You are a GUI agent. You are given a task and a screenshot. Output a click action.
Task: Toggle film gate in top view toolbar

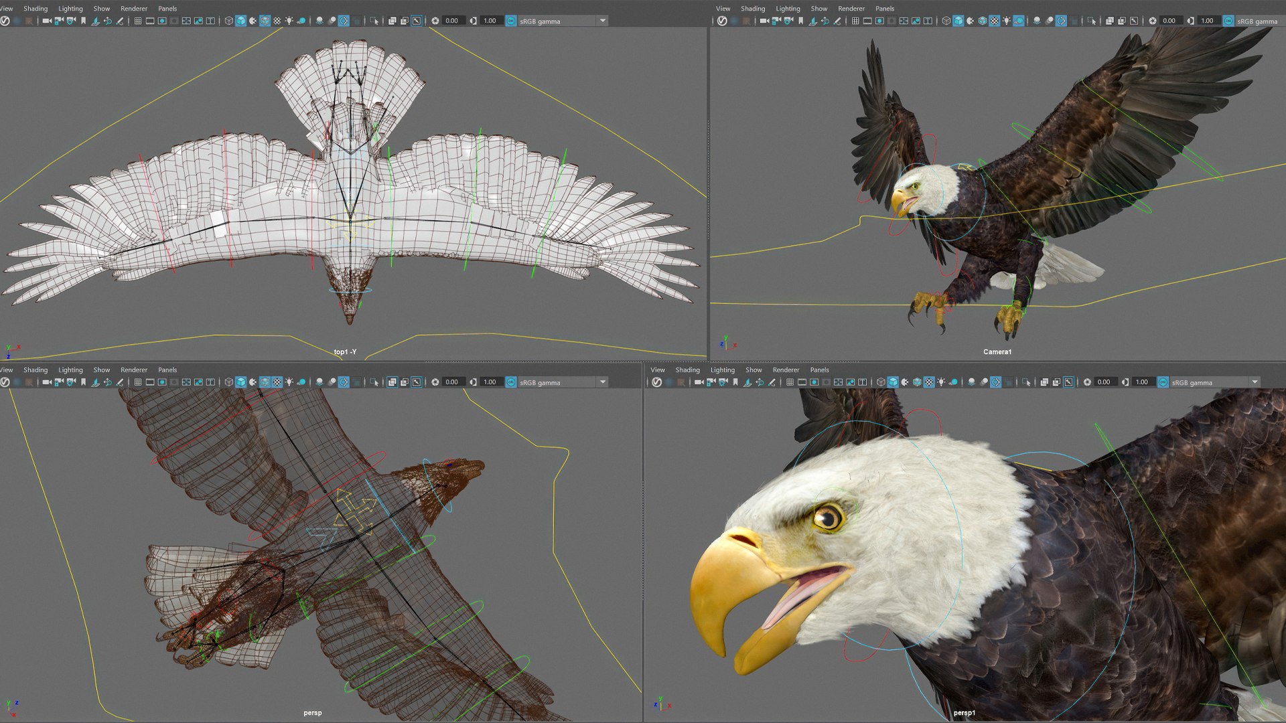tap(150, 21)
